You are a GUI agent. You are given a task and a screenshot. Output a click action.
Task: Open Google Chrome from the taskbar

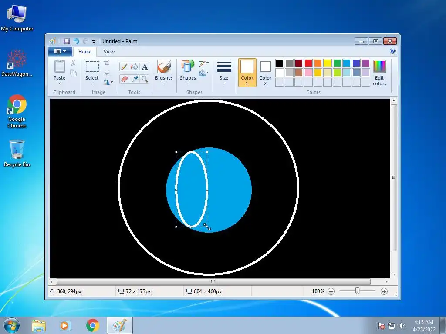[x=92, y=325]
